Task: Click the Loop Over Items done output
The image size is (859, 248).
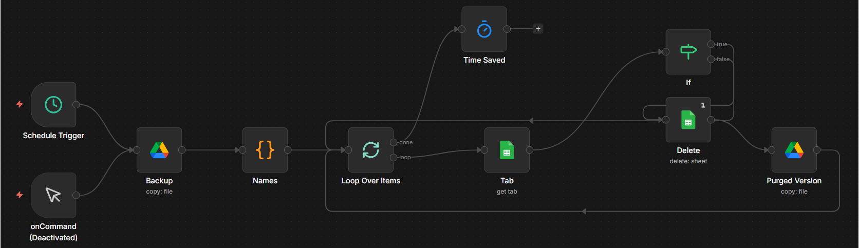Action: [x=394, y=142]
